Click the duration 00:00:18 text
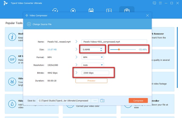This screenshot has width=182, height=118. click(52, 81)
